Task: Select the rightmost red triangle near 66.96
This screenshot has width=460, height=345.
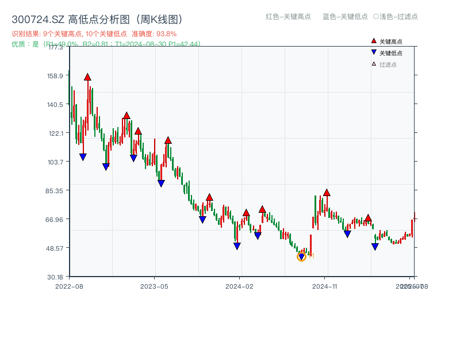Action: pyautogui.click(x=368, y=217)
